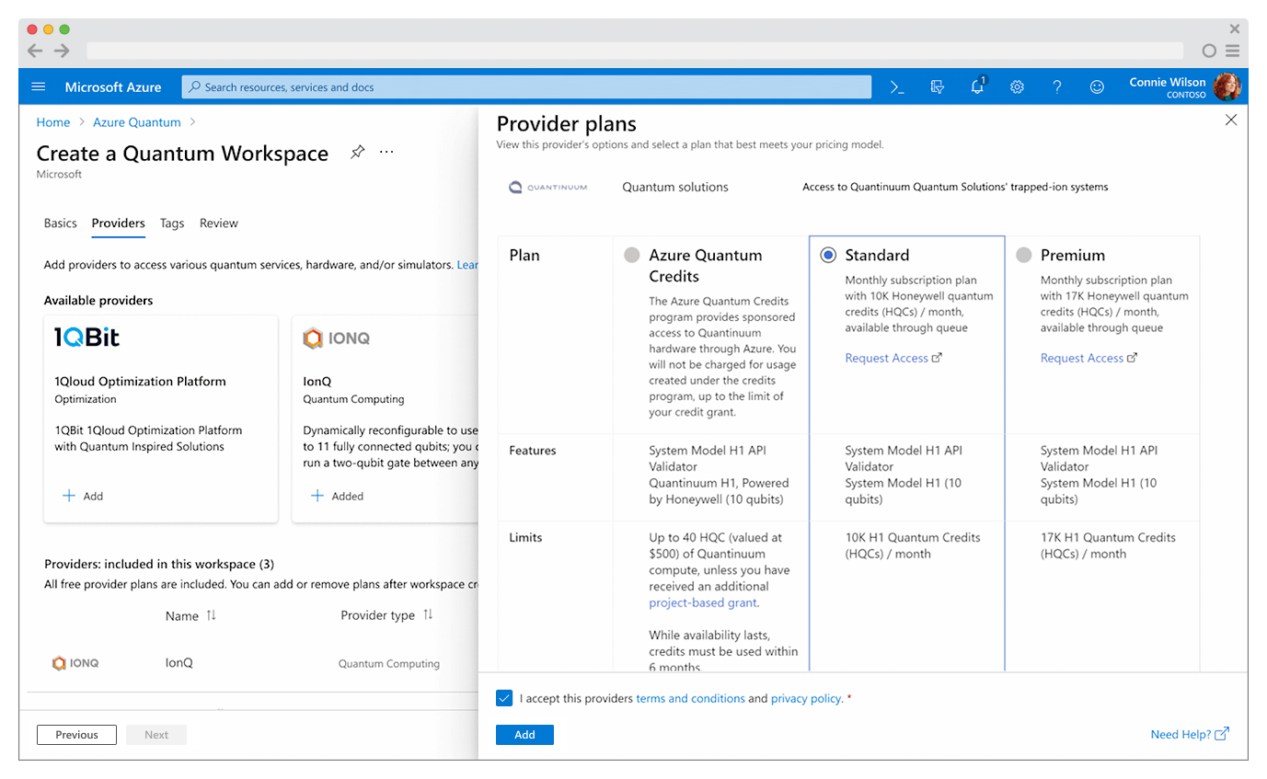Viewport: 1267px width, 779px height.
Task: Click Request Access under the Standard plan
Action: click(x=887, y=357)
